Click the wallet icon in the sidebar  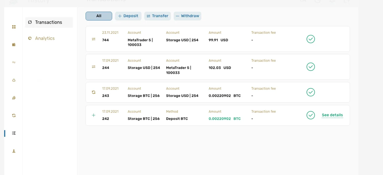[14, 45]
